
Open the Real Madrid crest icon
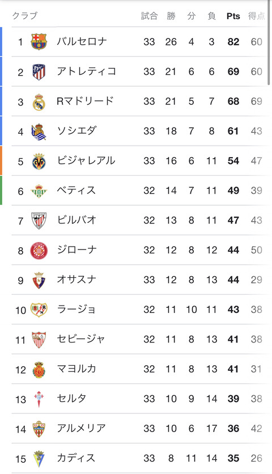[x=39, y=102]
